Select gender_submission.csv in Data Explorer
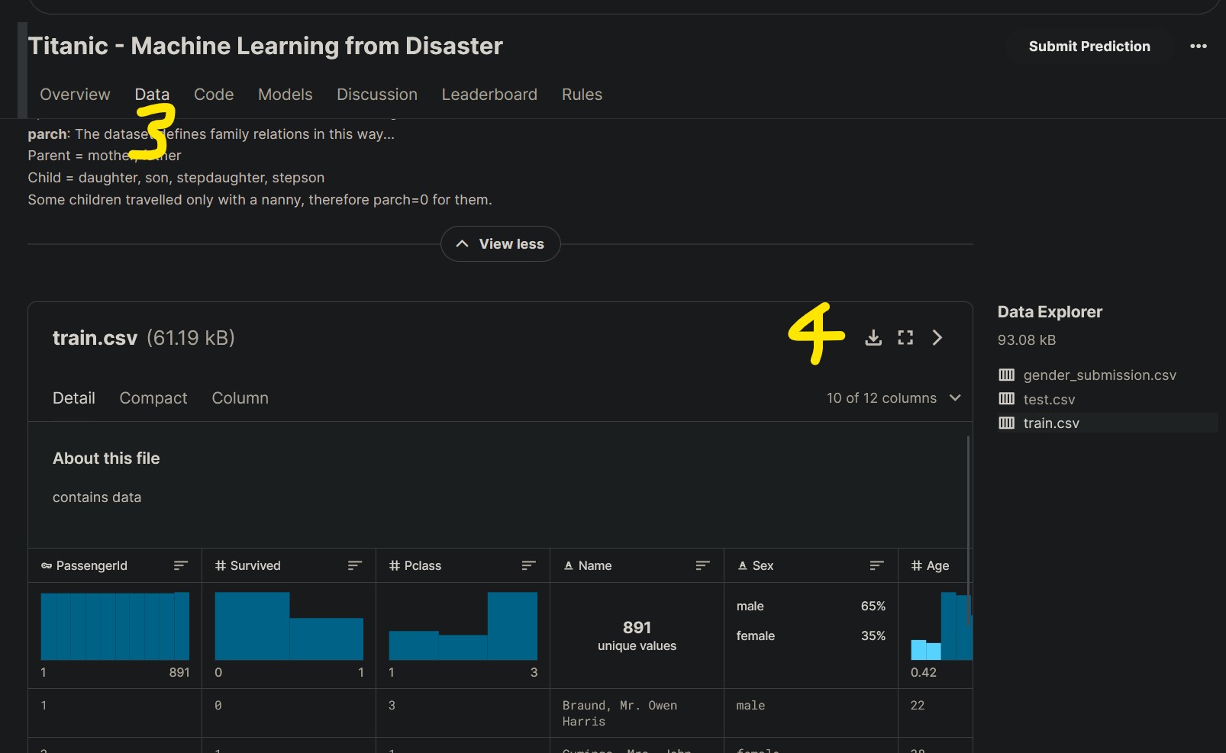The width and height of the screenshot is (1226, 753). 1099,375
